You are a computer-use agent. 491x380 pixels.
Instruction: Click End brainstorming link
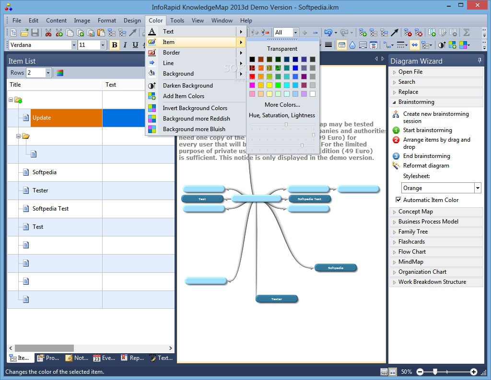pos(426,156)
